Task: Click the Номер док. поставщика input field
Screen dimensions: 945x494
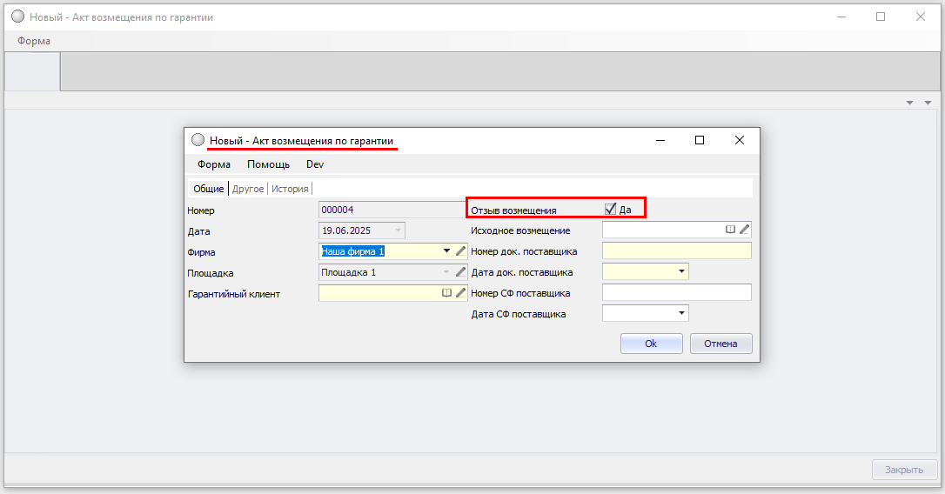Action: 676,251
